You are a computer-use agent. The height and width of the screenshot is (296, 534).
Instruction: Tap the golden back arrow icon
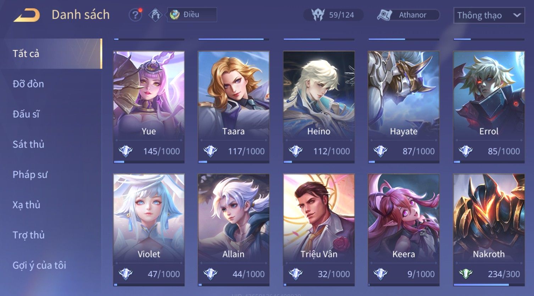[27, 15]
